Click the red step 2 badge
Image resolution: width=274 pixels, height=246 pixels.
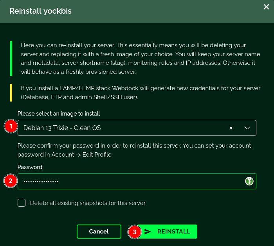[x=11, y=181]
